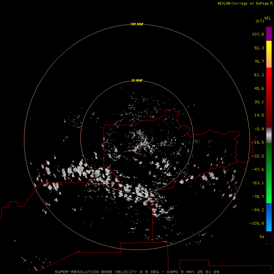Click the -47.6 velocity scale value

click(258, 170)
